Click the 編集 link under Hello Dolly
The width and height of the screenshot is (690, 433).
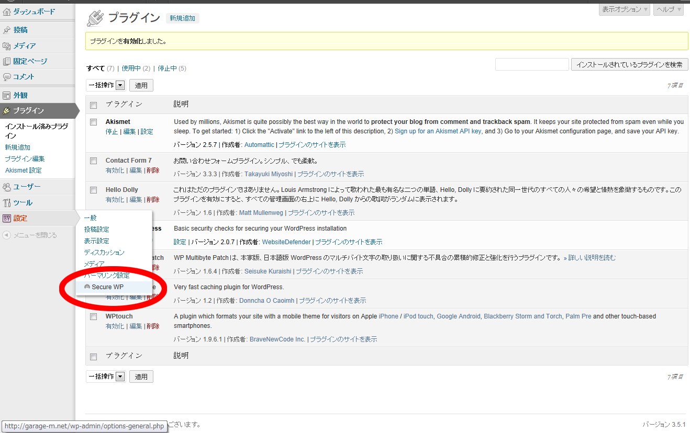[136, 200]
